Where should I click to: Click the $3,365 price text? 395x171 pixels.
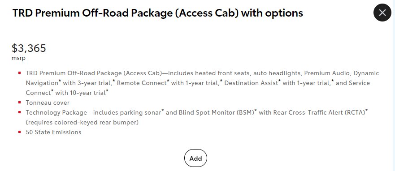[29, 48]
